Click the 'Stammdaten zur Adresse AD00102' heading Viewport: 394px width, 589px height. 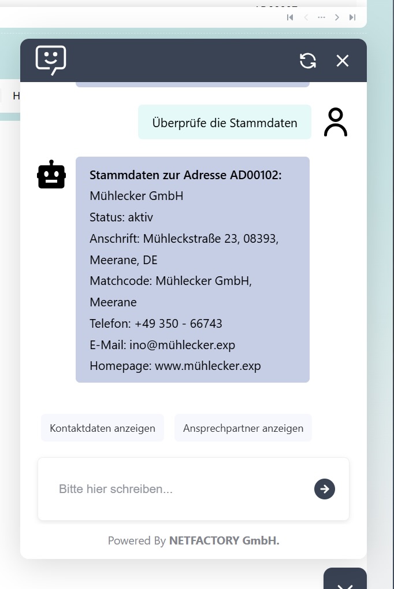pos(185,175)
